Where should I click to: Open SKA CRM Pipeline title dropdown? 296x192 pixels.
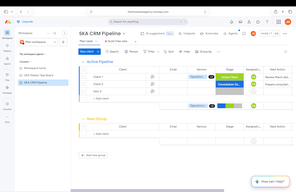(x=124, y=33)
